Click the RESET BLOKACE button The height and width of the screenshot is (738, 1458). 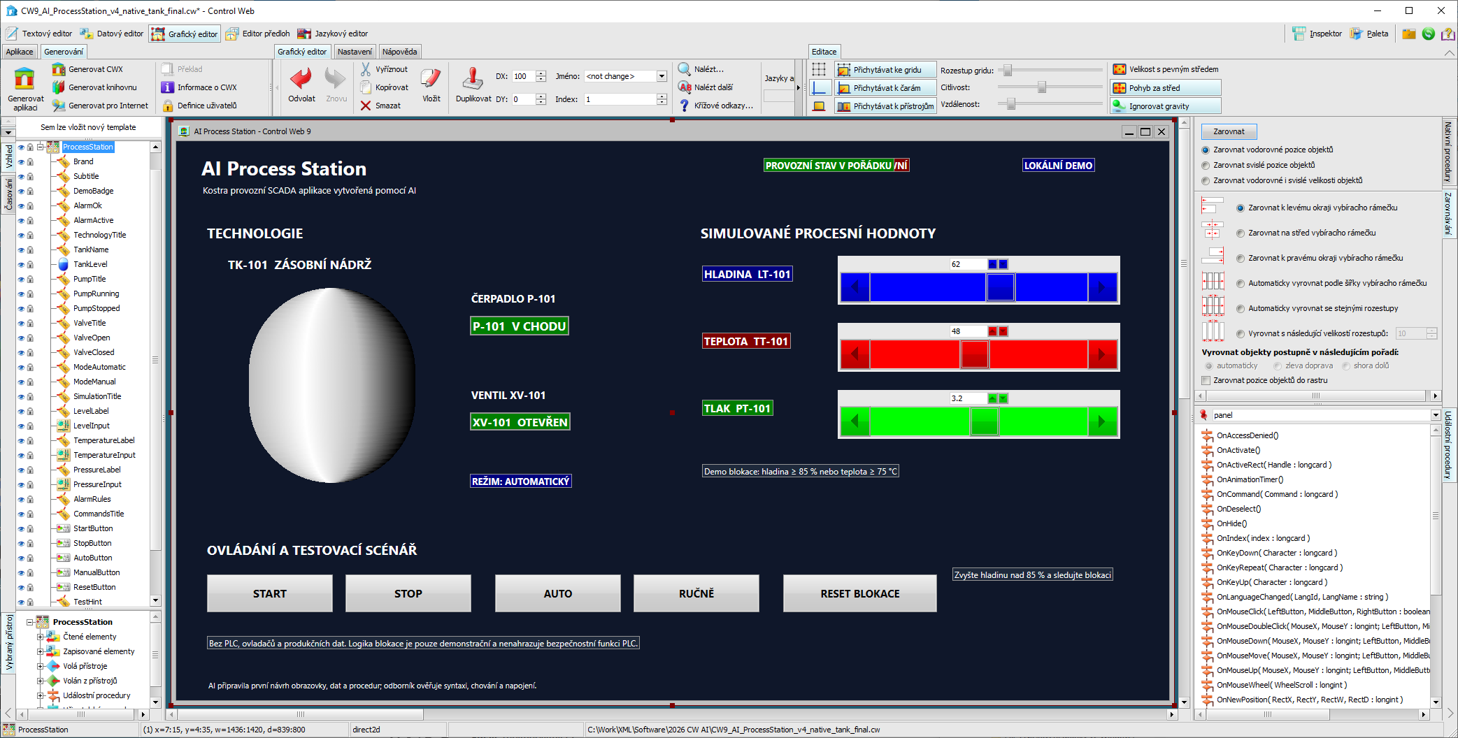(x=859, y=593)
